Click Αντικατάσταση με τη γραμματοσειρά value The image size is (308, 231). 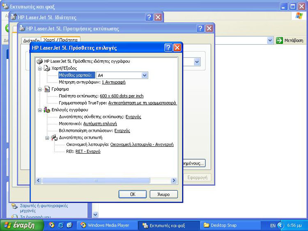(x=142, y=103)
